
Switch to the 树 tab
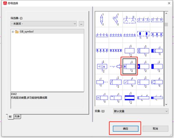[10, 117]
